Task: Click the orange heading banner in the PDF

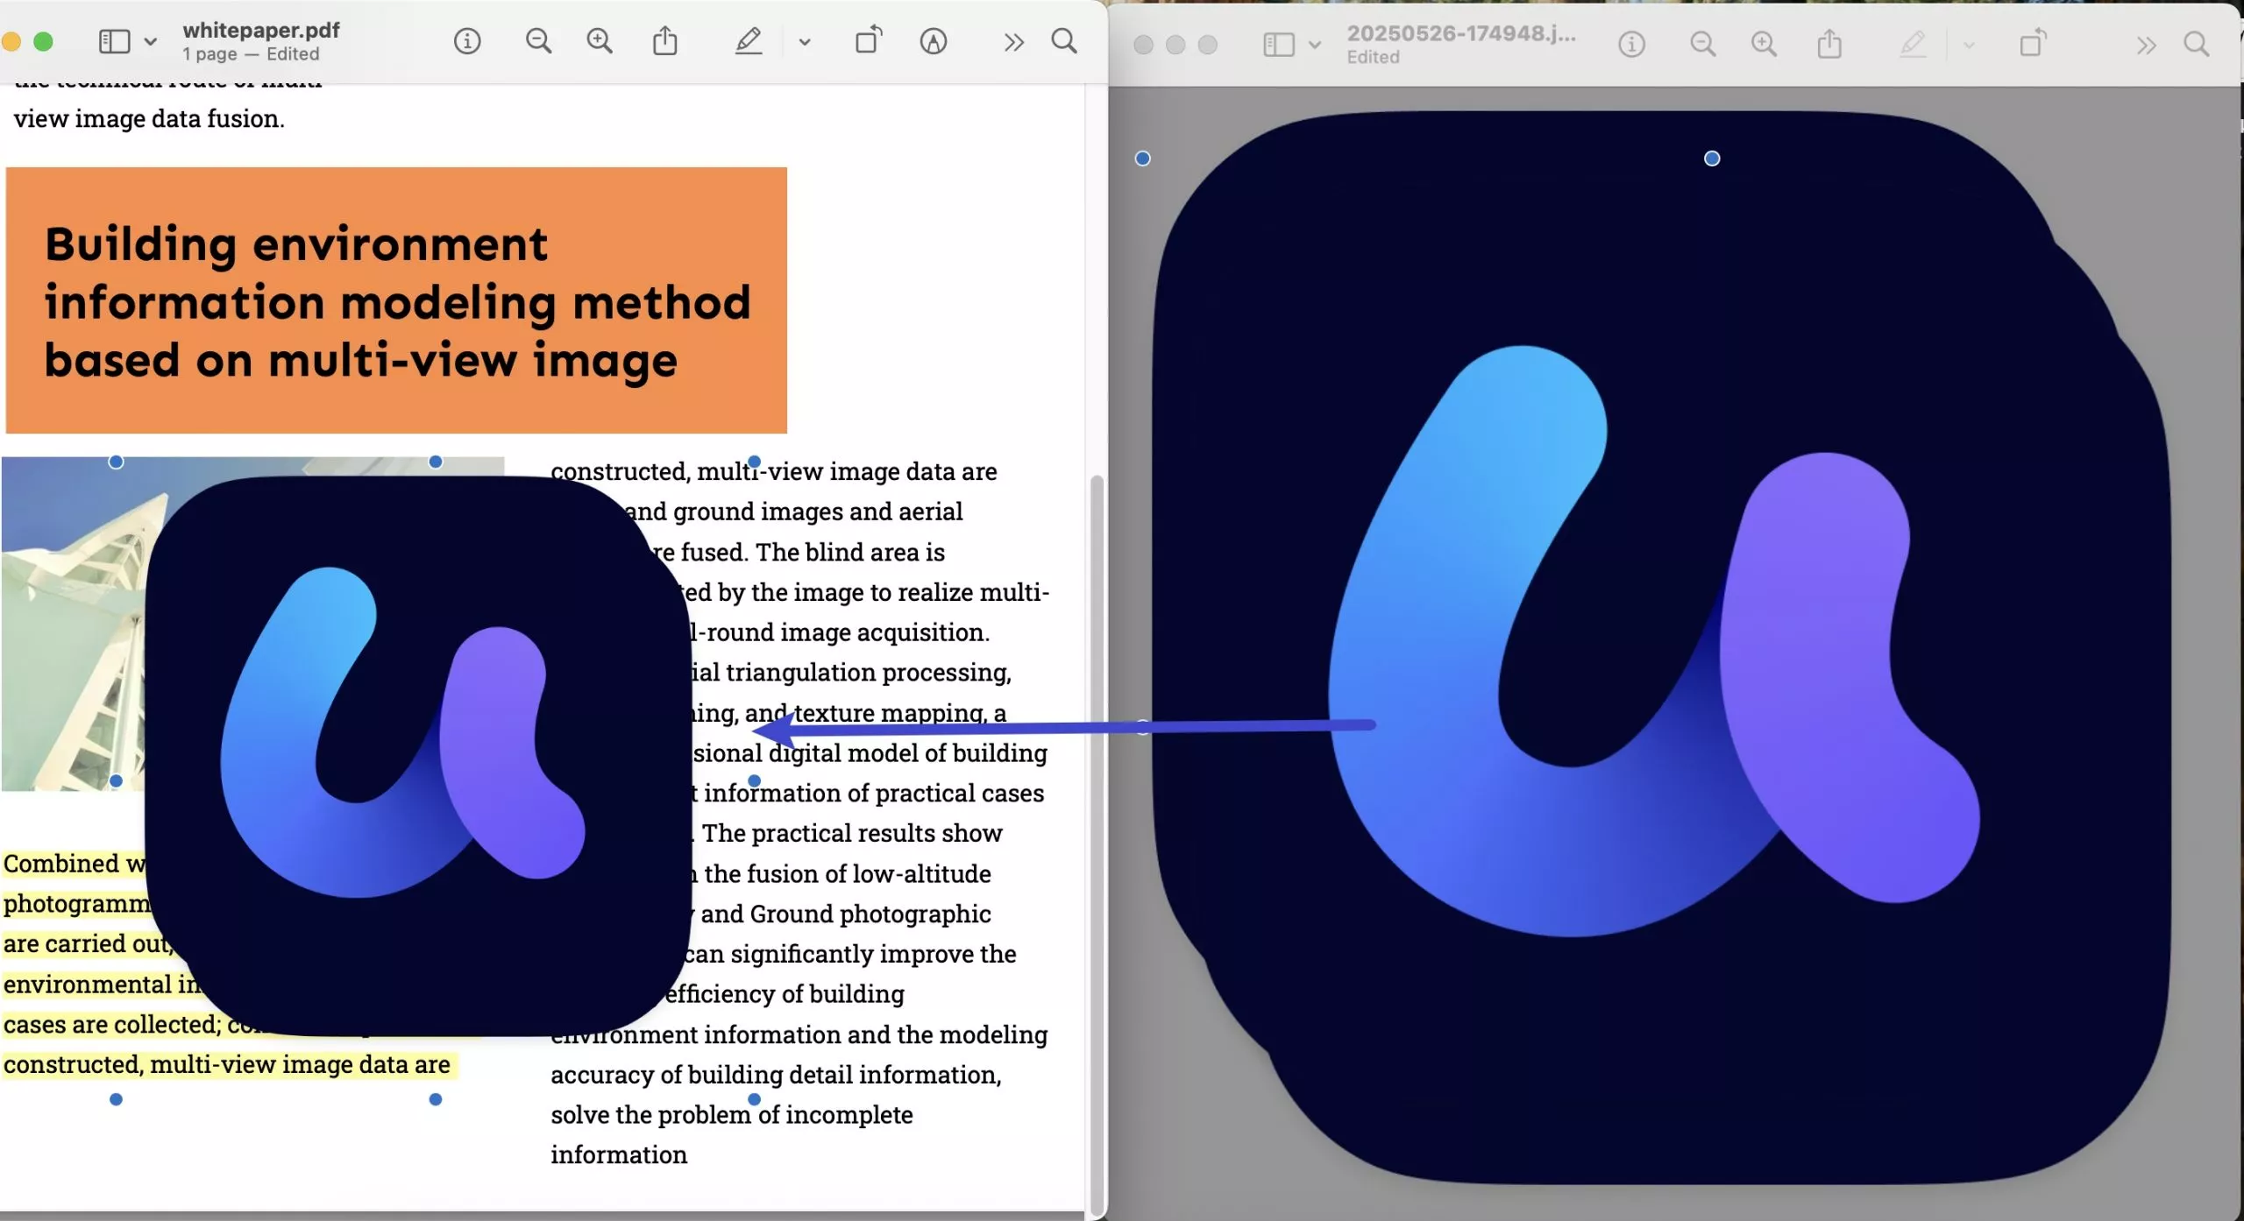Action: 396,300
